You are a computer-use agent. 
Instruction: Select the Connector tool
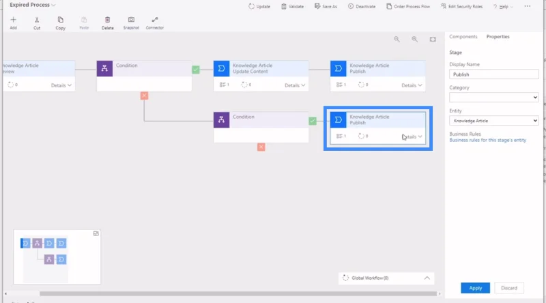pos(155,23)
